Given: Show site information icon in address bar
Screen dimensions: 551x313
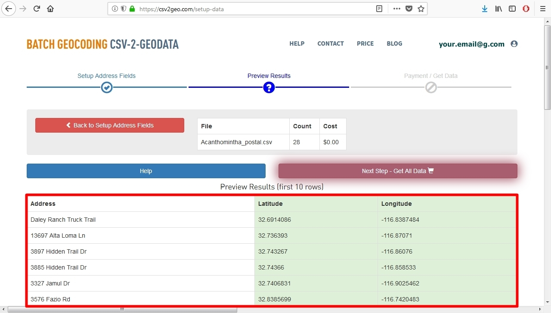Looking at the screenshot, I should tap(115, 9).
